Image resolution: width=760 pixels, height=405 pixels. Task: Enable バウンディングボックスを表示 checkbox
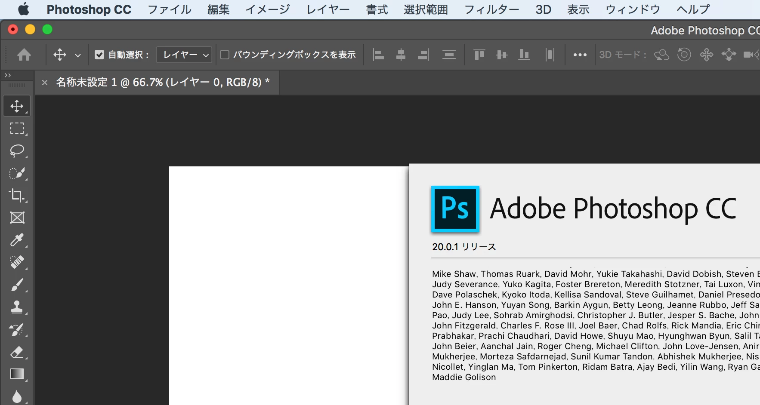pyautogui.click(x=224, y=55)
